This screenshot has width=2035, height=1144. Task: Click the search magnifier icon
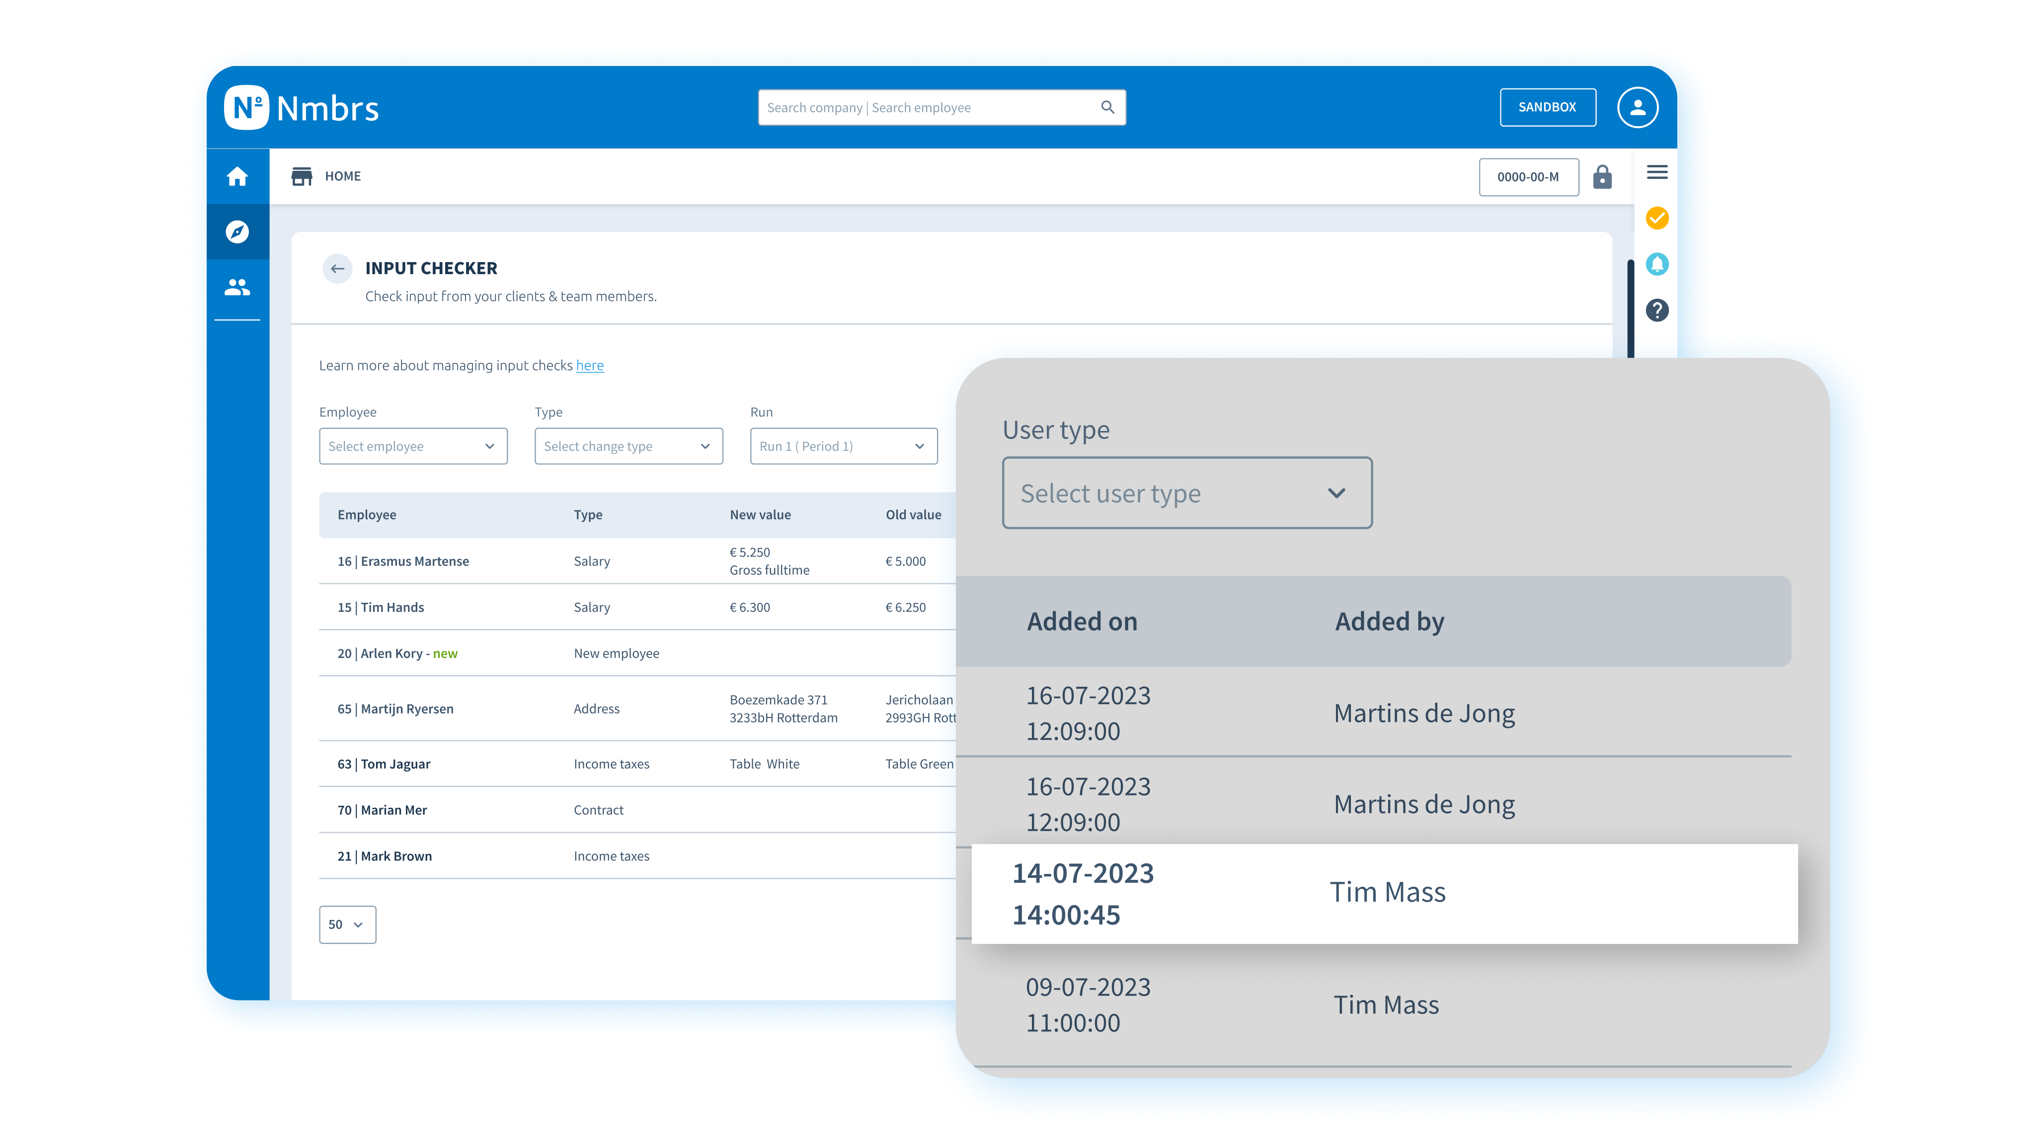click(x=1107, y=107)
